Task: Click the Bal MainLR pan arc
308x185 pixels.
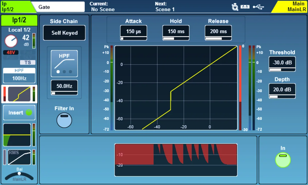Action: (19, 176)
